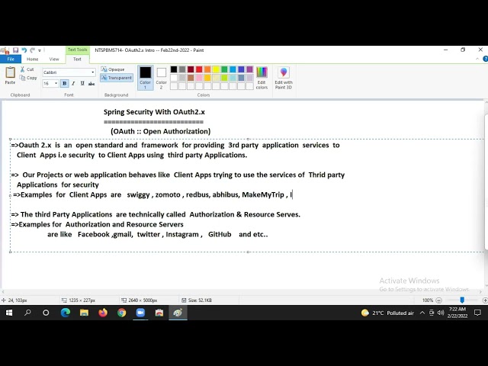Image resolution: width=488 pixels, height=366 pixels.
Task: Open Microsoft Store from the taskbar
Action: [x=159, y=313]
